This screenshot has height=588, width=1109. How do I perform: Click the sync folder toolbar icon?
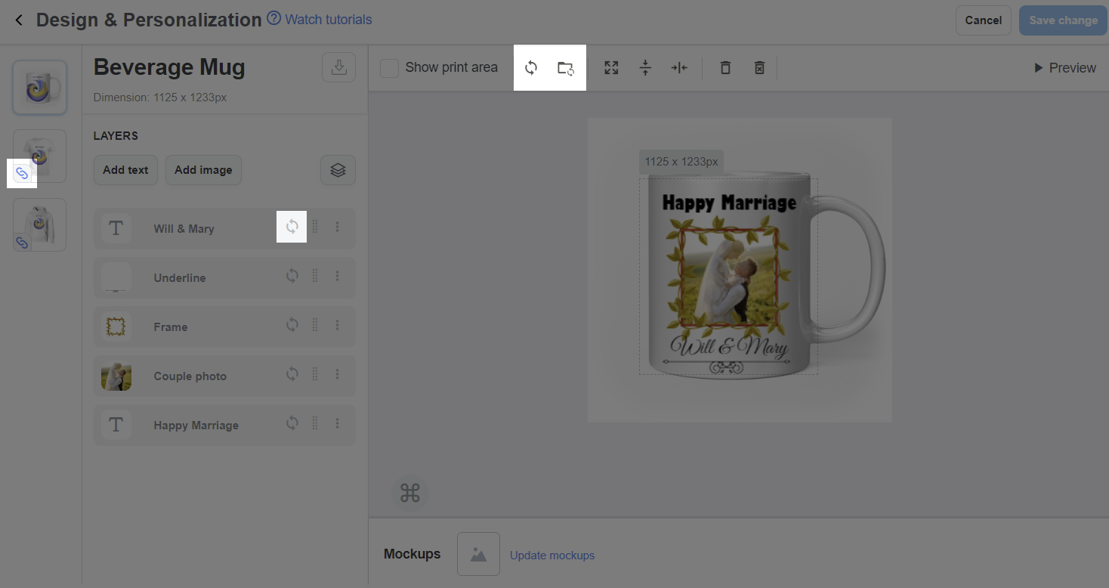click(566, 68)
